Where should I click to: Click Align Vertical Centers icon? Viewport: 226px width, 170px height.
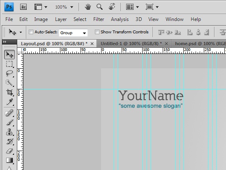tap(169, 32)
